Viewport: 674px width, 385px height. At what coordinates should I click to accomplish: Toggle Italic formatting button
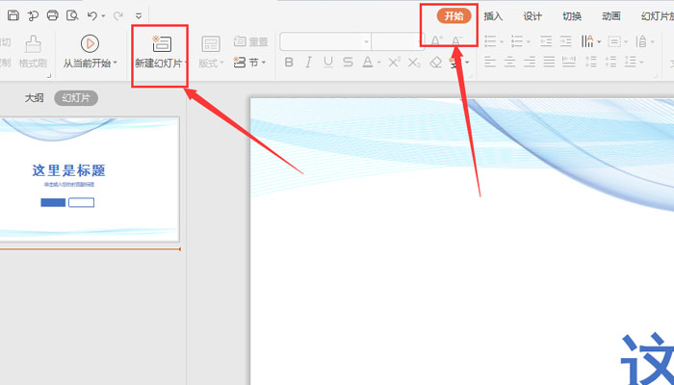coord(308,63)
